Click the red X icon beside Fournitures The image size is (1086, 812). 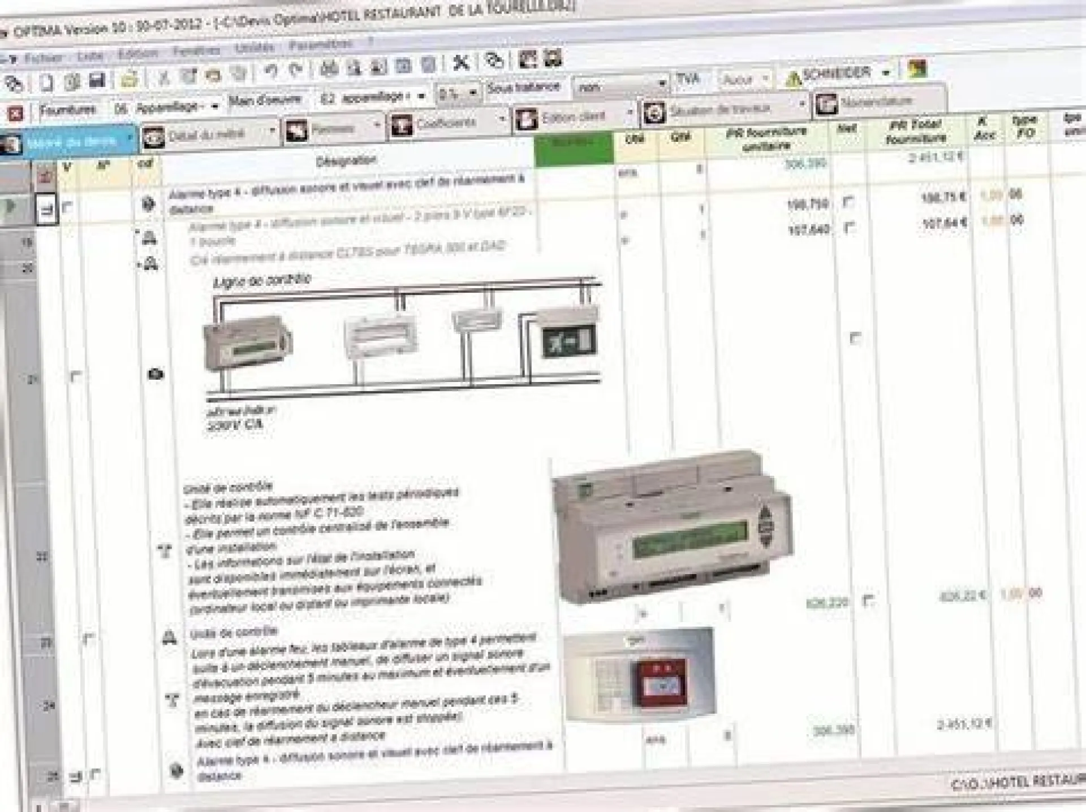pyautogui.click(x=15, y=114)
